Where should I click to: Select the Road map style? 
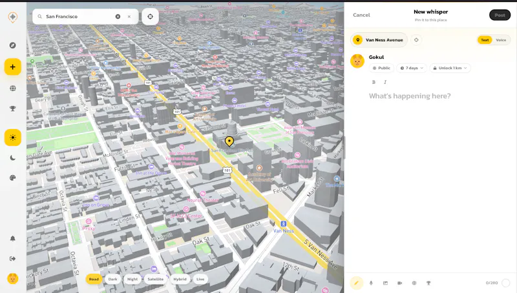[94, 279]
